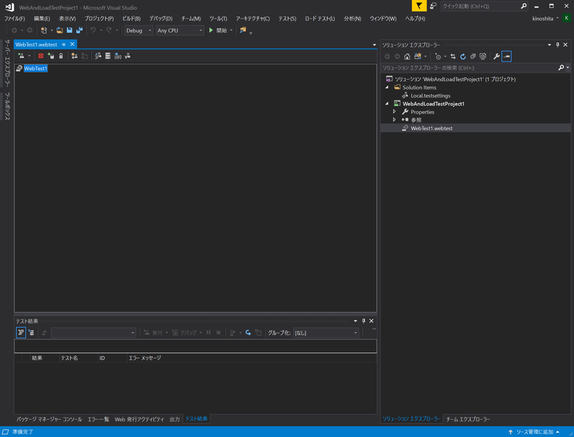Screen dimensions: 574x437
Task: Expand the Properties node
Action: coord(394,112)
